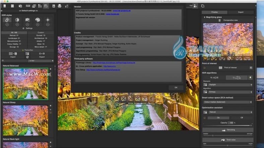The width and height of the screenshot is (264, 148).
Task: Select the Custom preset category
Action: point(41,32)
